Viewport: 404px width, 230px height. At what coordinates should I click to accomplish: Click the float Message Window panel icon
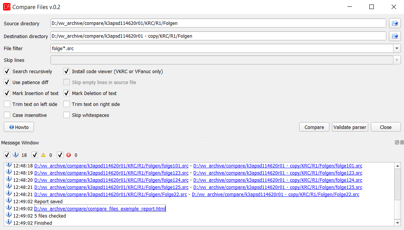[x=397, y=143]
